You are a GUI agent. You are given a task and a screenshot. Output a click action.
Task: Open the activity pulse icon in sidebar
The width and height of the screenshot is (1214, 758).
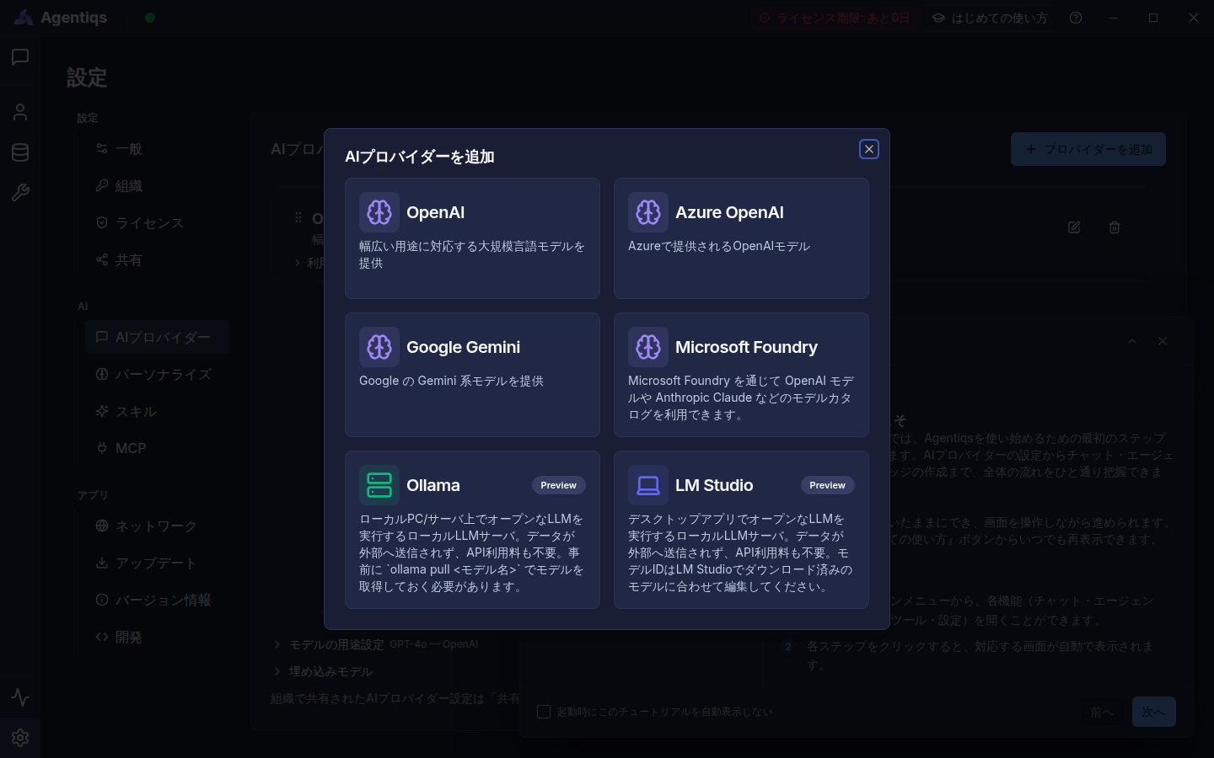[x=20, y=697]
